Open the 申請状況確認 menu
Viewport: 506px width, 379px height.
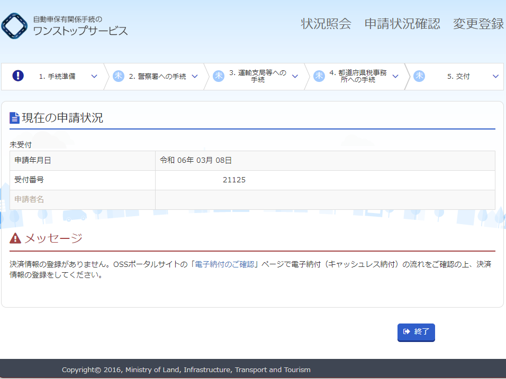tap(402, 24)
